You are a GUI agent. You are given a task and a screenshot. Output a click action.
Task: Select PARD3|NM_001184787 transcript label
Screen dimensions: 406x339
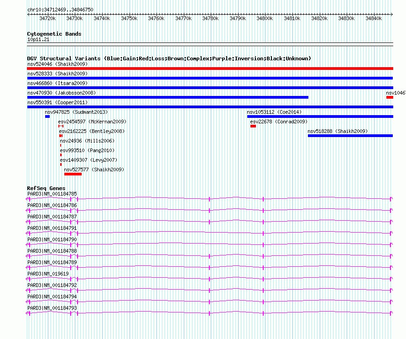pyautogui.click(x=52, y=217)
